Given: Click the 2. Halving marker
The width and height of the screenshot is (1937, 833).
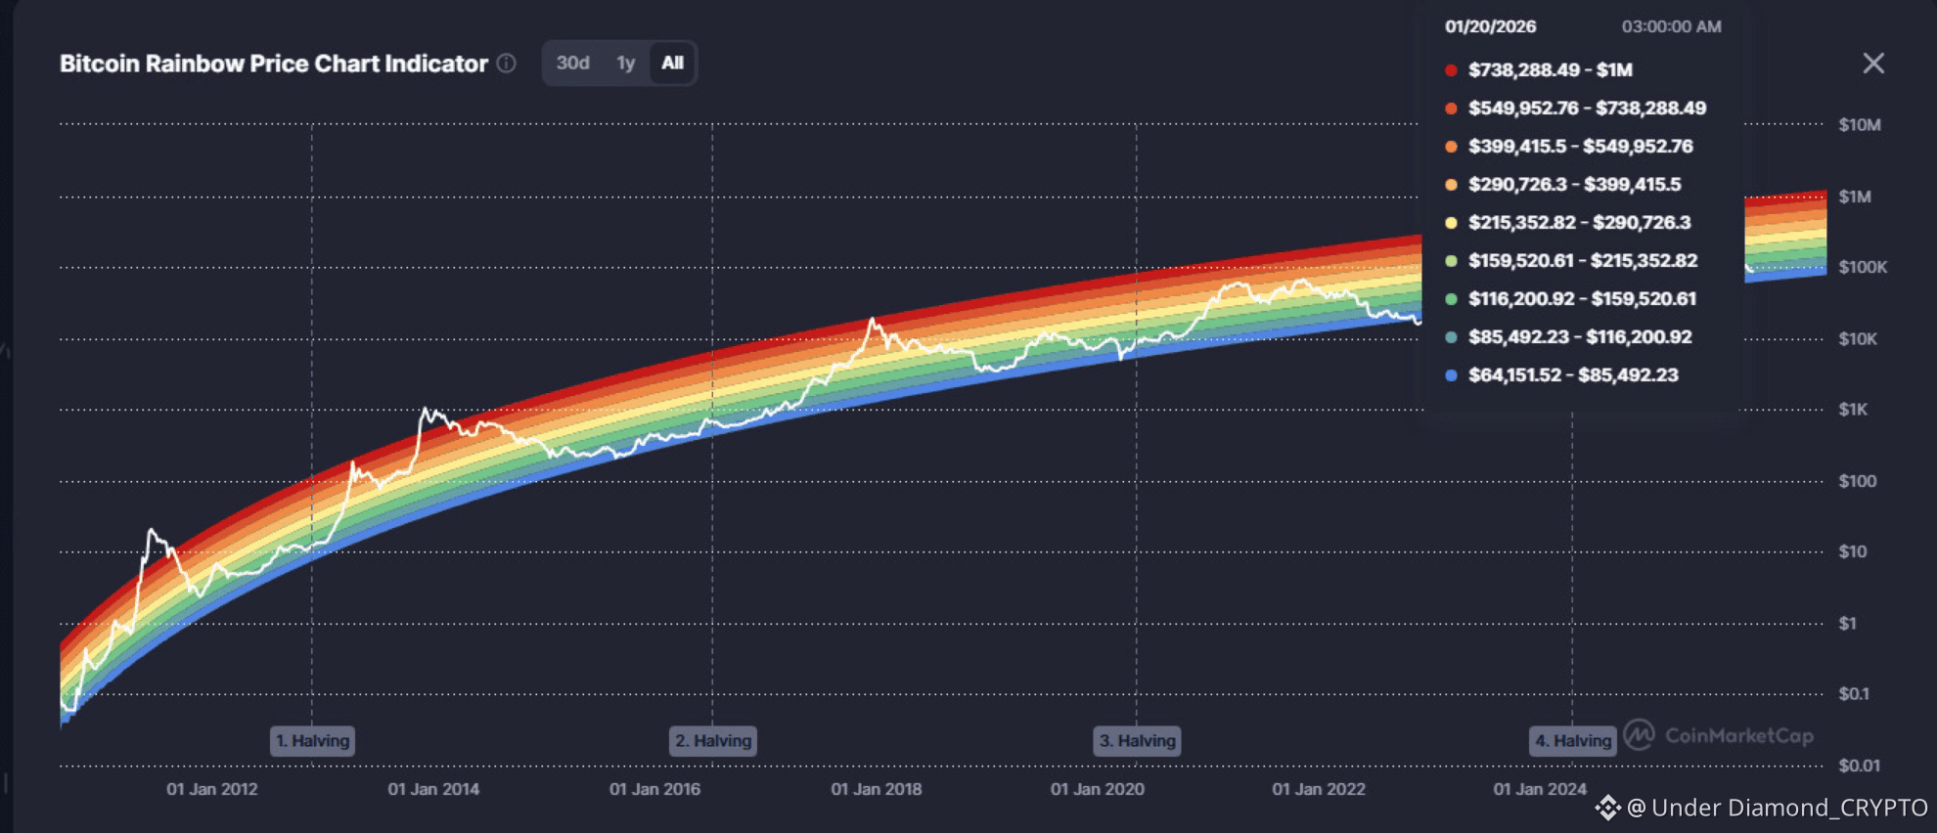Looking at the screenshot, I should 713,741.
